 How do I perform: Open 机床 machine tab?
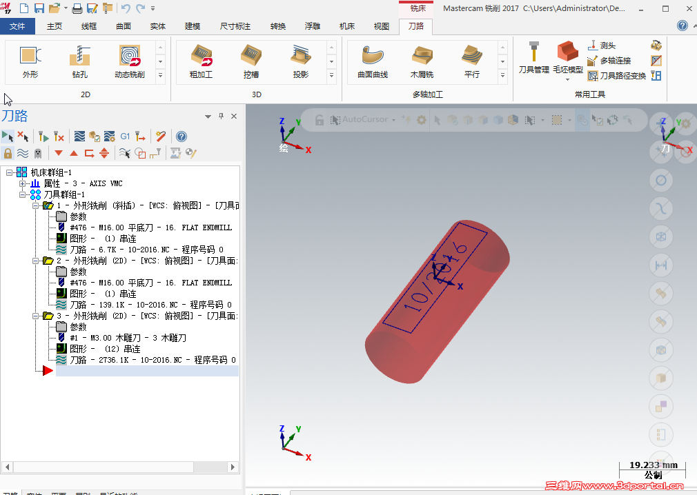(346, 26)
